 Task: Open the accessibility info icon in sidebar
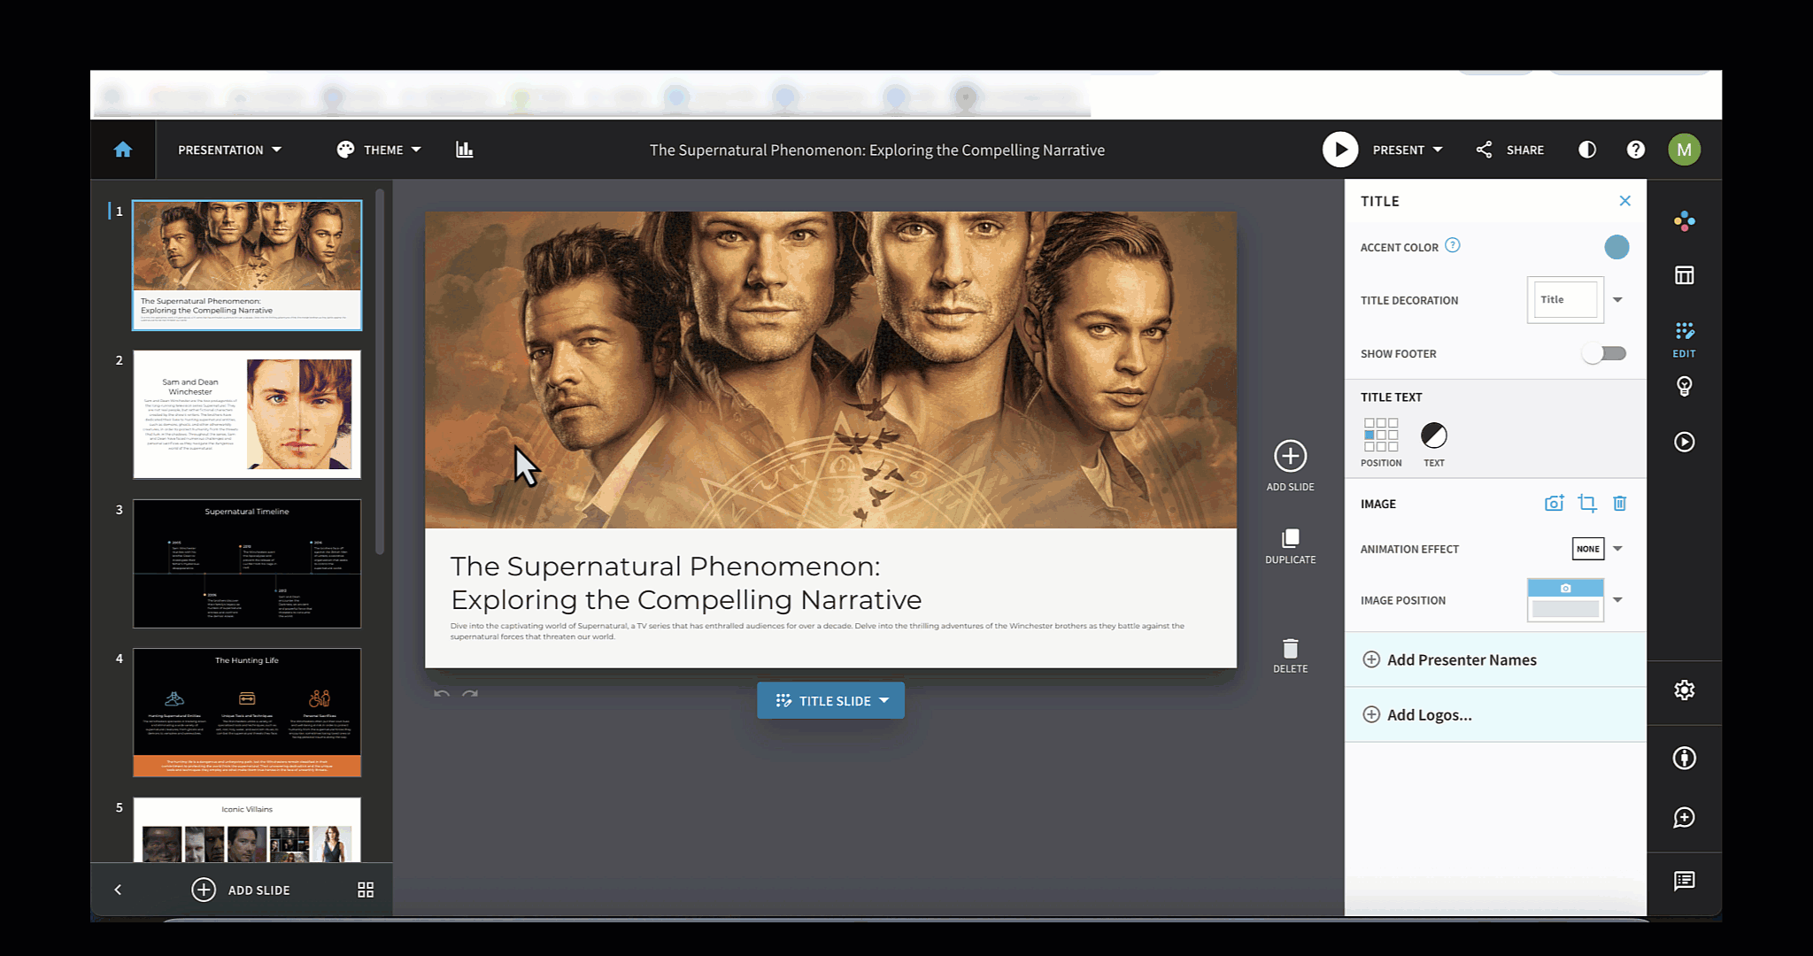(x=1685, y=758)
